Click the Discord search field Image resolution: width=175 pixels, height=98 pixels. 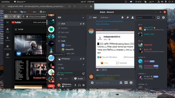(145, 17)
